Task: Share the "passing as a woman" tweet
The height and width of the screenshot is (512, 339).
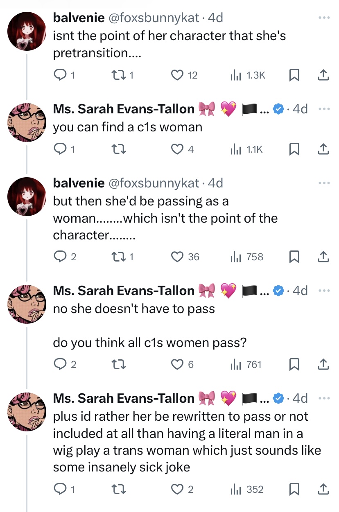Action: coord(323,257)
